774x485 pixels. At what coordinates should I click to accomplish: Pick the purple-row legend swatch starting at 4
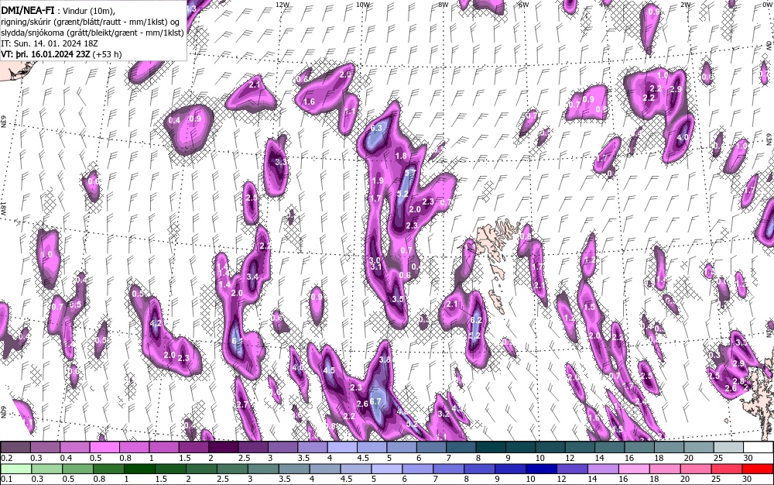coord(342,448)
